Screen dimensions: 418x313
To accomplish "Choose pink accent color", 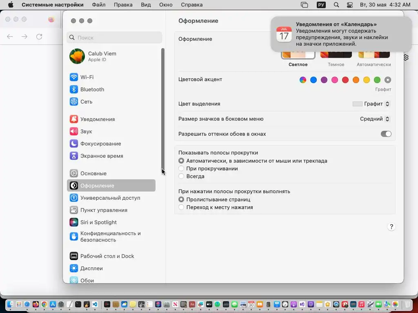I will 335,80.
